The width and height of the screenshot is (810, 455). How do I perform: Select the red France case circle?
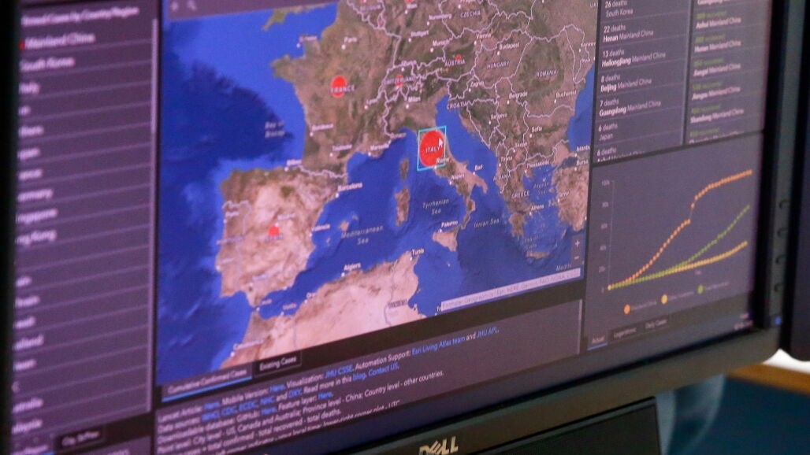[x=340, y=87]
